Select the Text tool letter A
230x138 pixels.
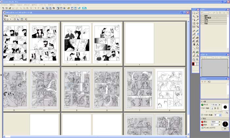197,45
